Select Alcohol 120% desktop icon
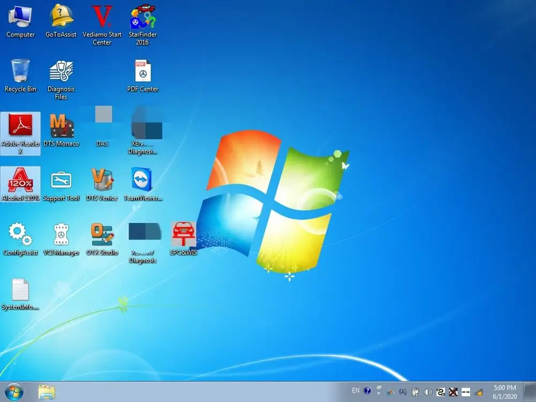 (20, 181)
